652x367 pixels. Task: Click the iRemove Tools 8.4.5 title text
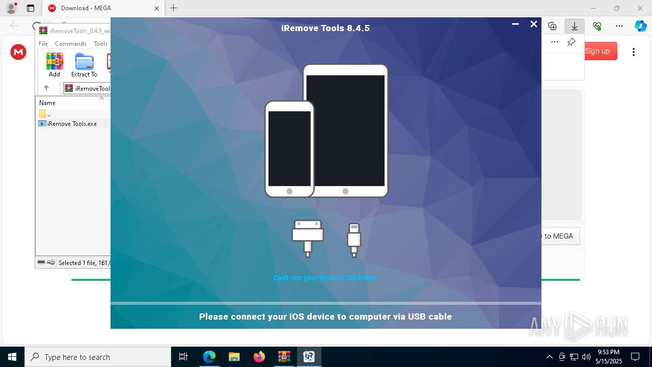(325, 28)
